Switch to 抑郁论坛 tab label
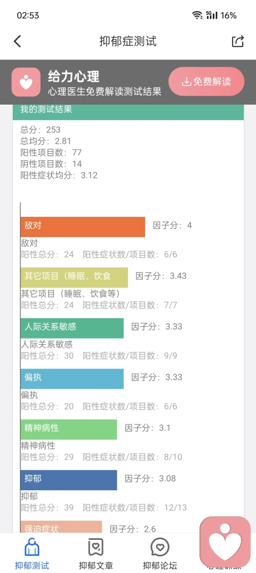256x573 pixels. pyautogui.click(x=159, y=566)
